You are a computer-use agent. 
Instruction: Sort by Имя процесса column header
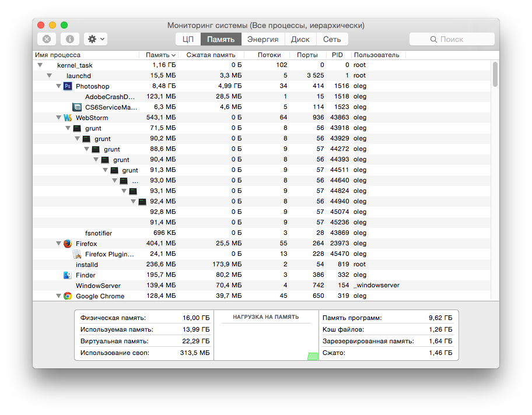86,55
